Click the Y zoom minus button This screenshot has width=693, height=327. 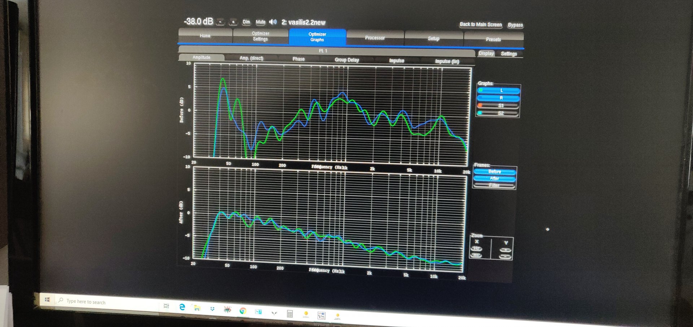[505, 256]
